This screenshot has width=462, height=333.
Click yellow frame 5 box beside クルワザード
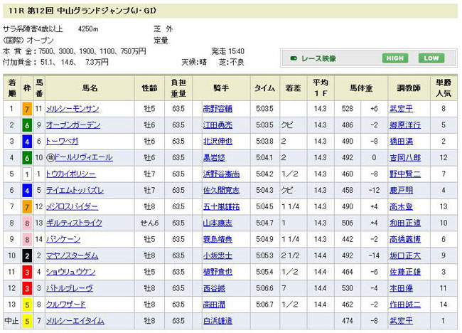26,305
